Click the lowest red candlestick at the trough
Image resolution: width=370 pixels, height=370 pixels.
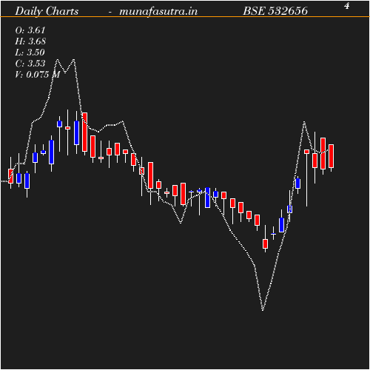click(x=265, y=243)
